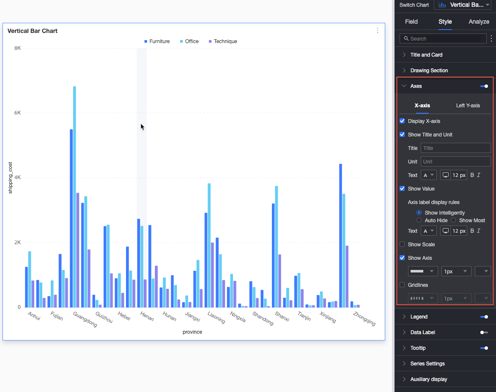Open the chart's three-dot more options menu
Viewport: 496px width, 392px height.
click(x=378, y=30)
